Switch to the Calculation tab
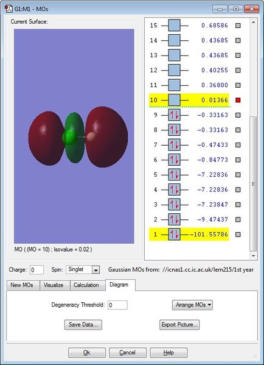The height and width of the screenshot is (365, 264). [x=88, y=285]
